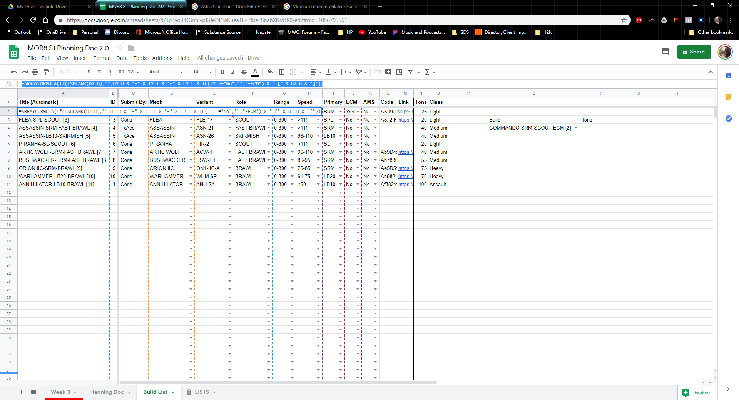Toggle italic formatting

(233, 72)
